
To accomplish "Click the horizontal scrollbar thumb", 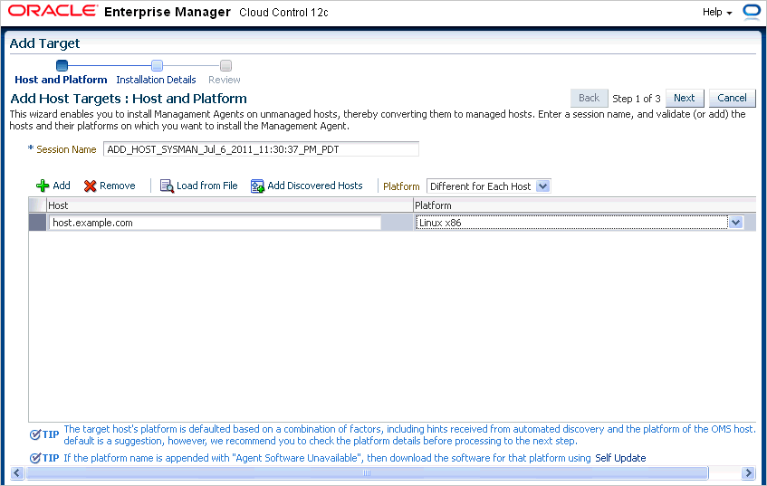I will click(x=367, y=472).
